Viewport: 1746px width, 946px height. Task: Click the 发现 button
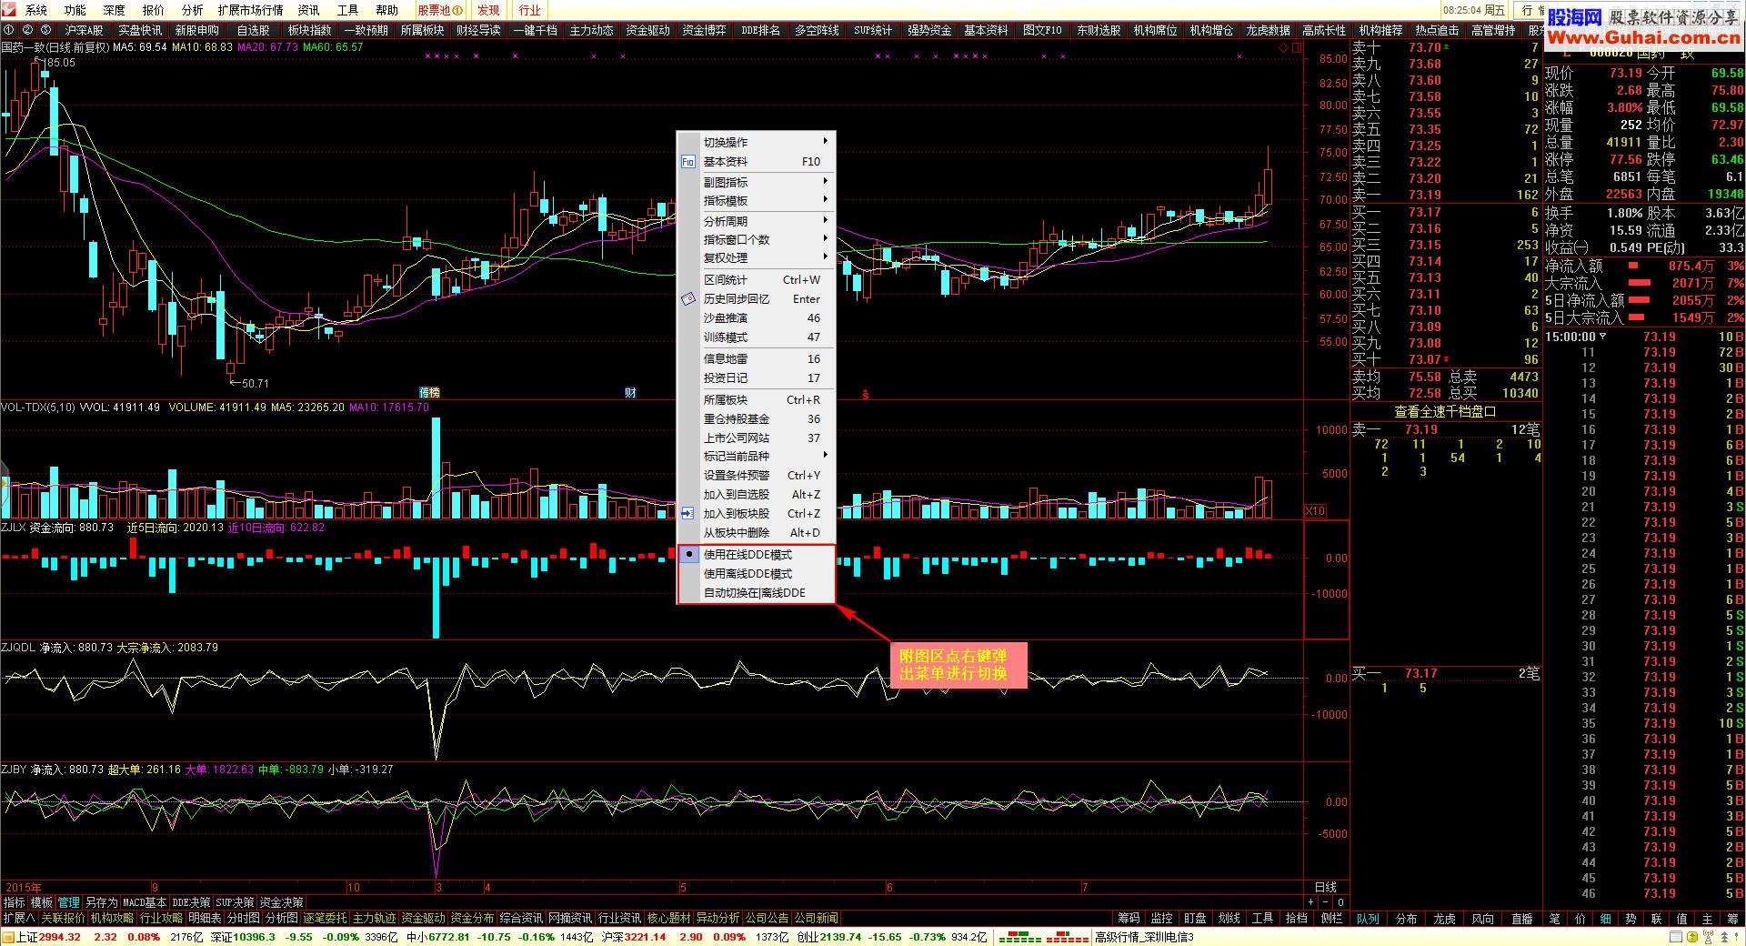tap(488, 10)
